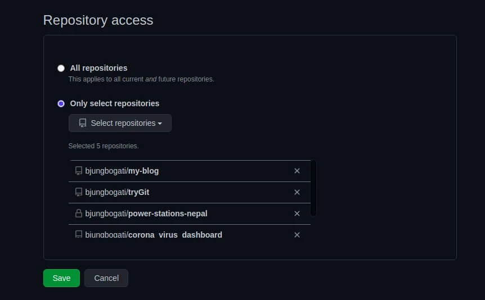
Task: Select the bjungbogati/power-stations-nepal list entry
Action: [x=146, y=213]
